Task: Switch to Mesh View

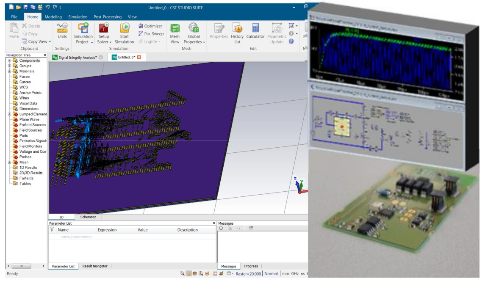Action: coord(175,33)
